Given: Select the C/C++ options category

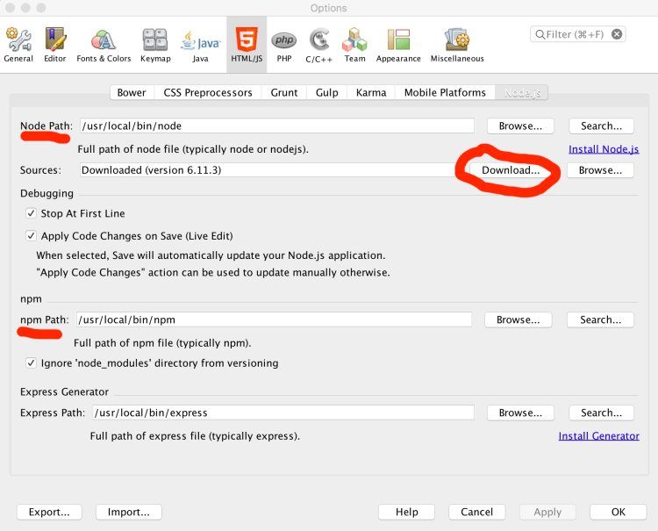Looking at the screenshot, I should pos(318,45).
